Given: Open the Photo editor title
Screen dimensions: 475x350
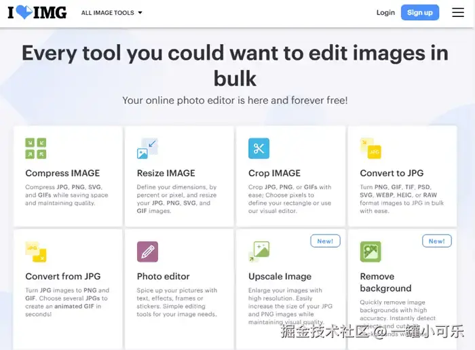Looking at the screenshot, I should point(164,277).
